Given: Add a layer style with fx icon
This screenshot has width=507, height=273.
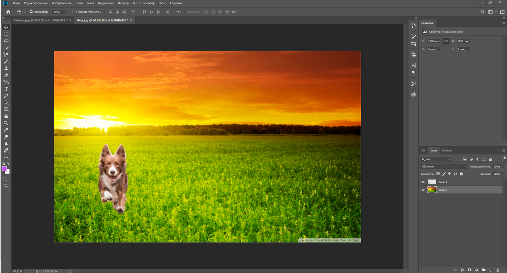Looking at the screenshot, I should tap(462, 270).
